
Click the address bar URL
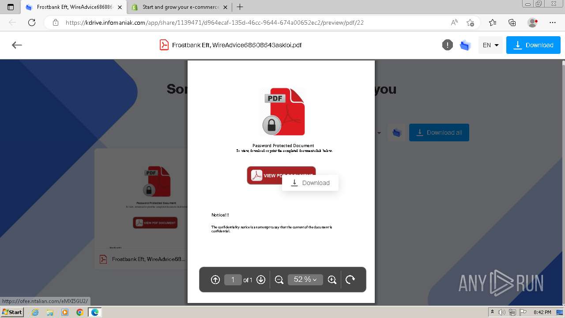215,23
